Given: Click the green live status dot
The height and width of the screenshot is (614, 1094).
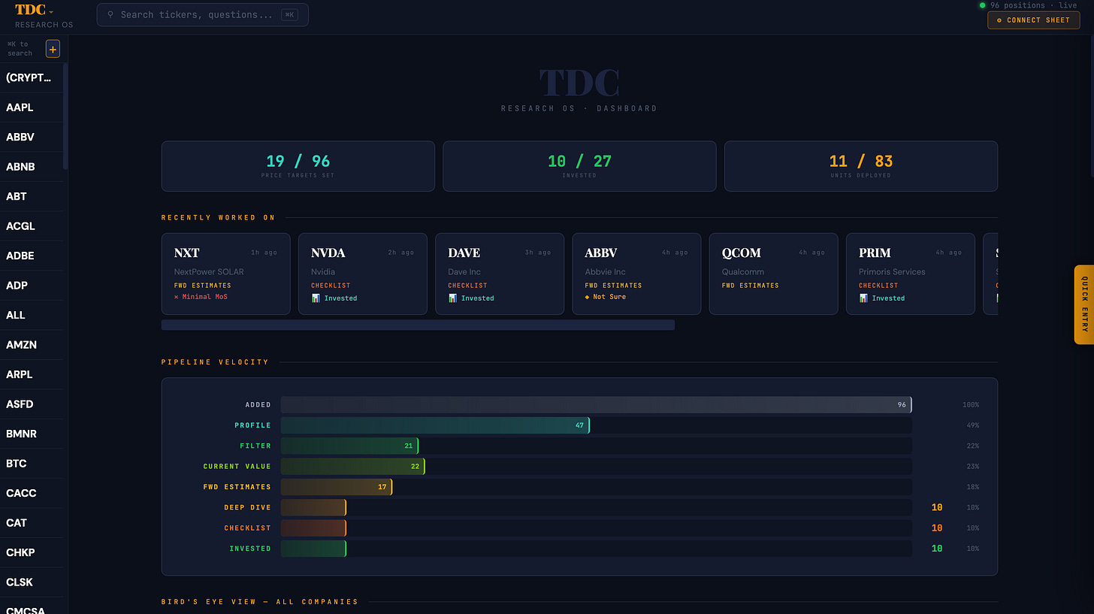Looking at the screenshot, I should point(982,5).
